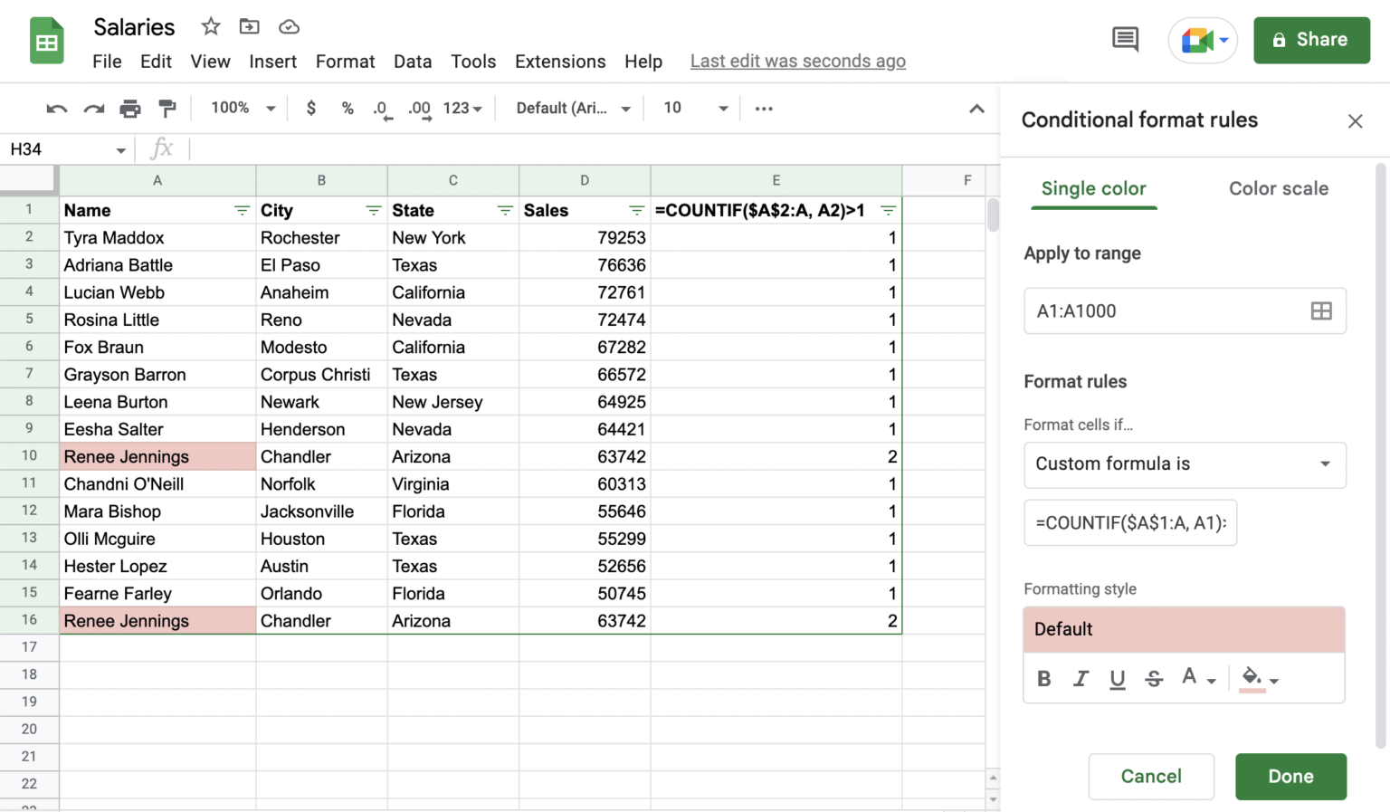The height and width of the screenshot is (812, 1390).
Task: Open the Custom formula is dropdown
Action: tap(1185, 463)
